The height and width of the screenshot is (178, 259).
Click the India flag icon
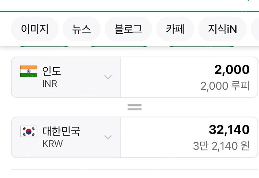[x=28, y=71]
